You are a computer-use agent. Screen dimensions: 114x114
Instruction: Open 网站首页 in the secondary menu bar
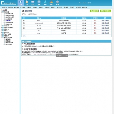(x=72, y=7)
